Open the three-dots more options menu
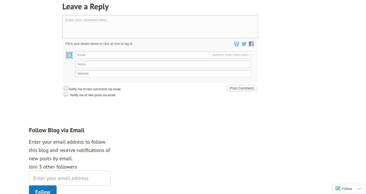This screenshot has height=194, width=366. pyautogui.click(x=359, y=189)
